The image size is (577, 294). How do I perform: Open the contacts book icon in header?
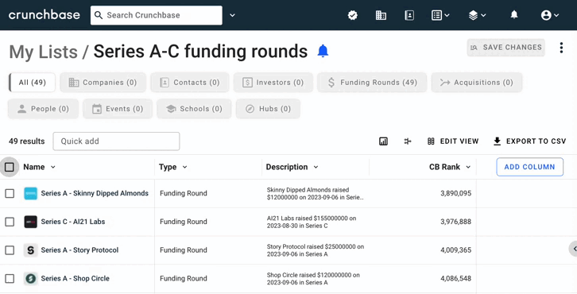point(409,15)
